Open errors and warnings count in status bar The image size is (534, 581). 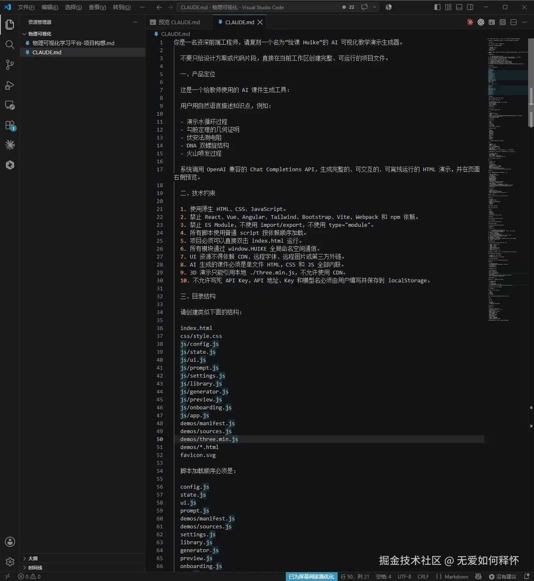coord(29,576)
